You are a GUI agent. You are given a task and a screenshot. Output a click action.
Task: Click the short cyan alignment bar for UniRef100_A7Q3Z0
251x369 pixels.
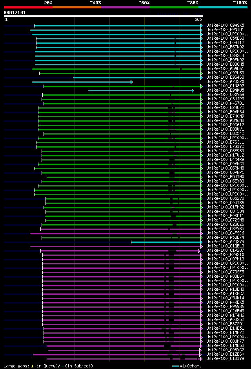click(82, 82)
